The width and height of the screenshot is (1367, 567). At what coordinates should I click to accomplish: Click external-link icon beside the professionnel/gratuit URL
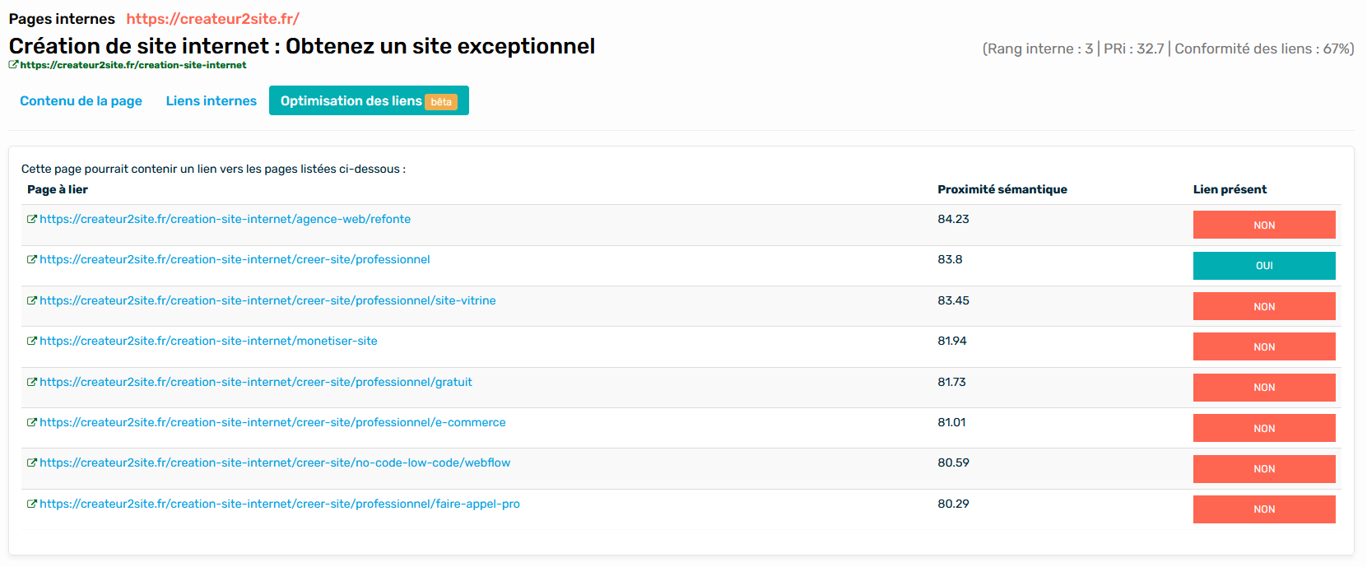[32, 383]
